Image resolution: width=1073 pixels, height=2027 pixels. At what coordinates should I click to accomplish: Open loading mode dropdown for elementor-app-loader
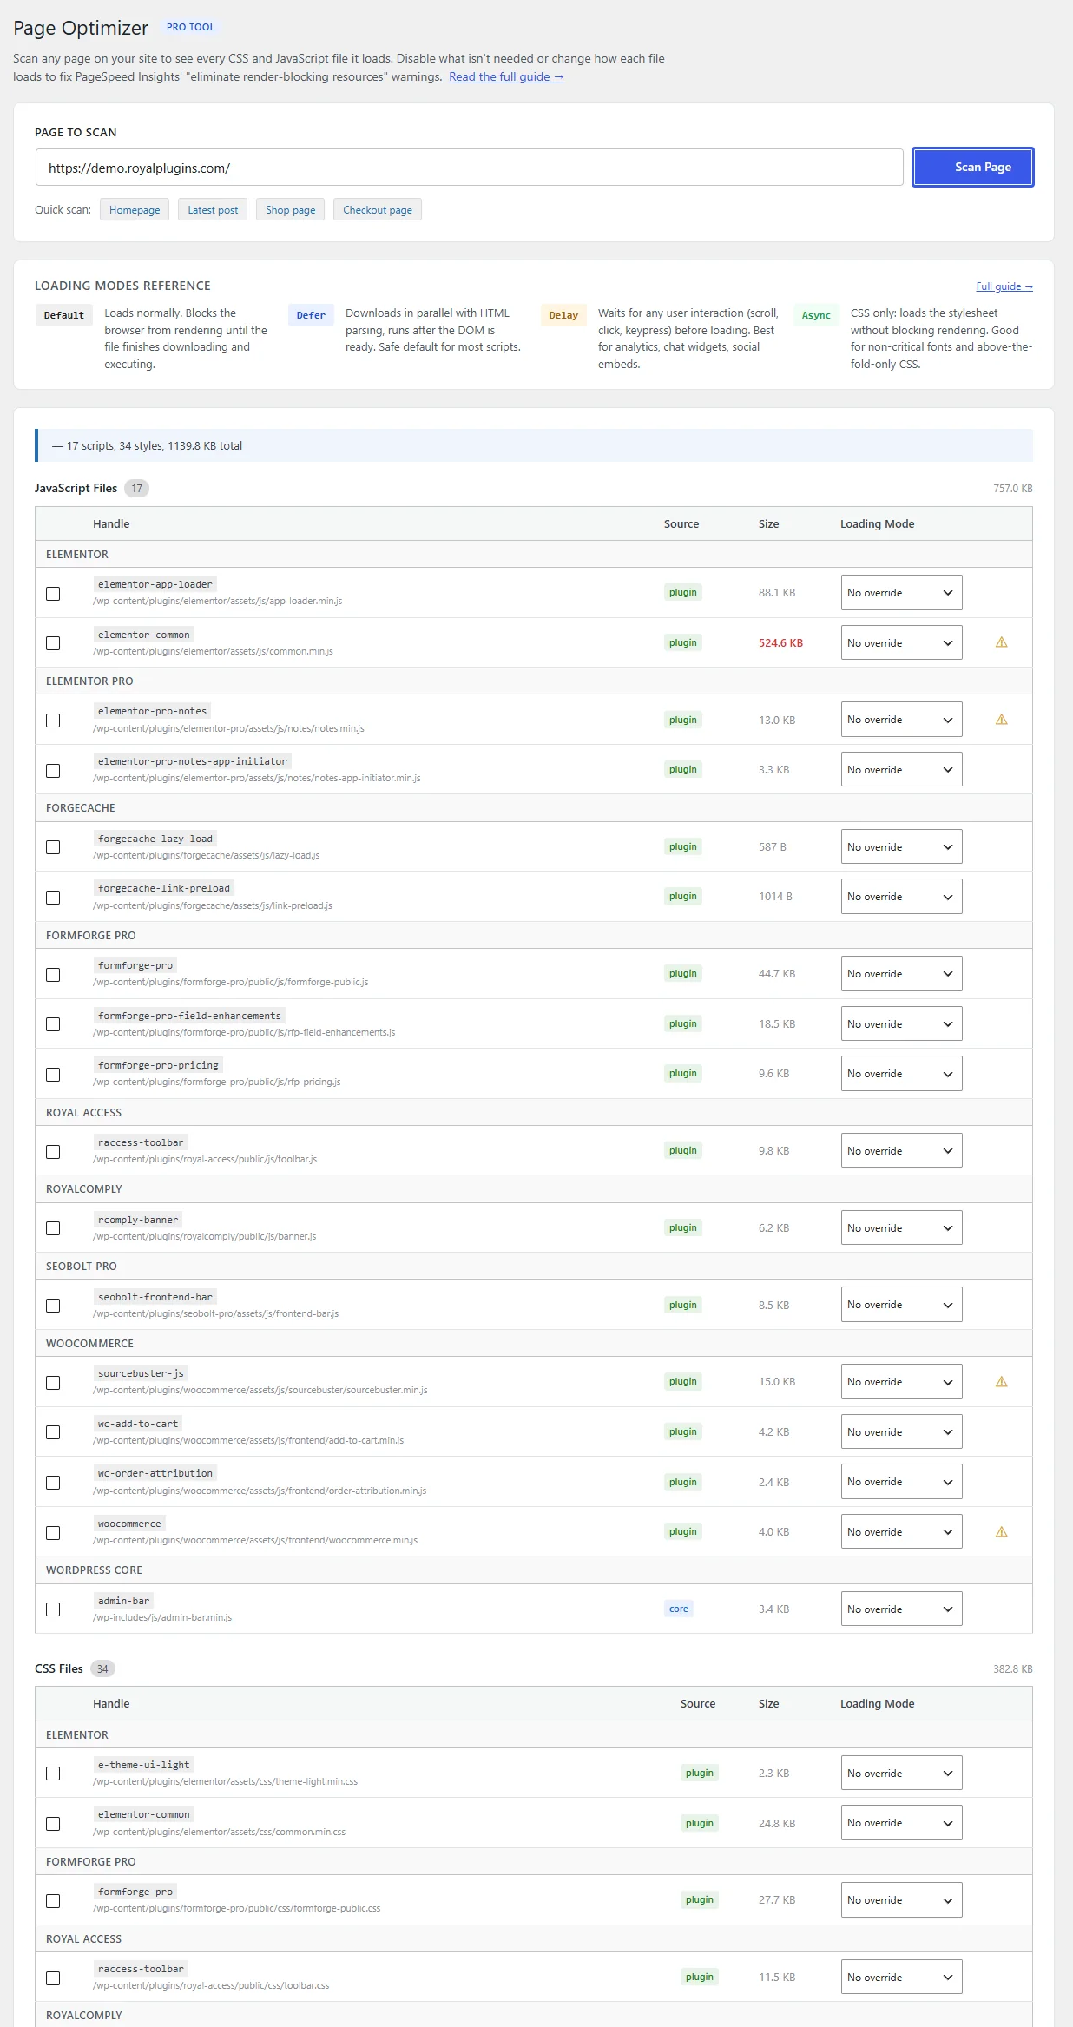coord(901,593)
